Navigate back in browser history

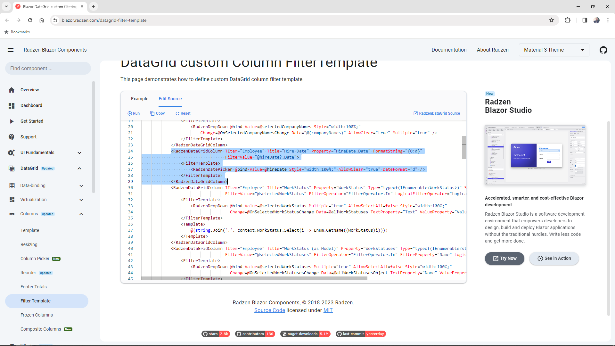point(7,20)
